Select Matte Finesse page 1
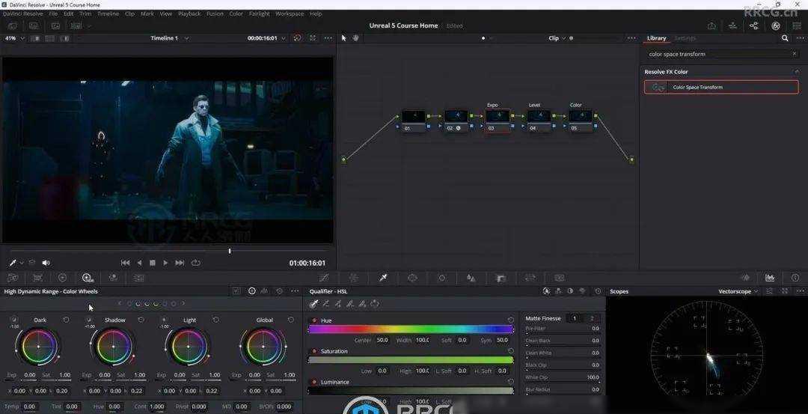The image size is (808, 414). point(575,318)
